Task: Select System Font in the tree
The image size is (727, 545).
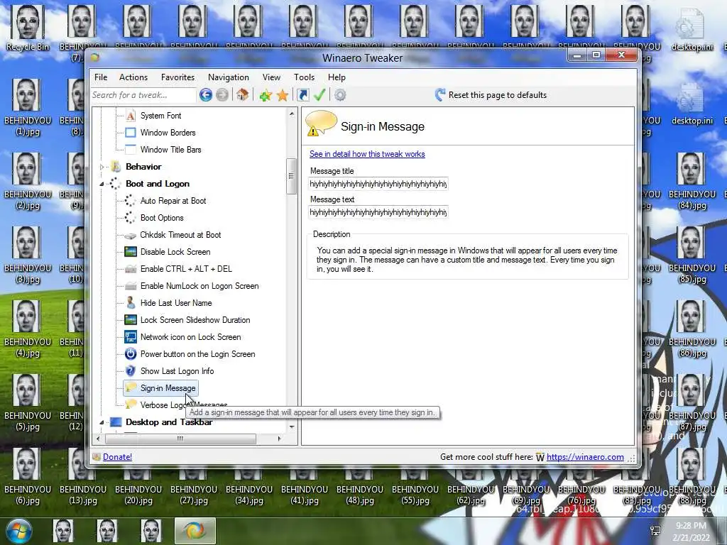Action: (x=161, y=116)
